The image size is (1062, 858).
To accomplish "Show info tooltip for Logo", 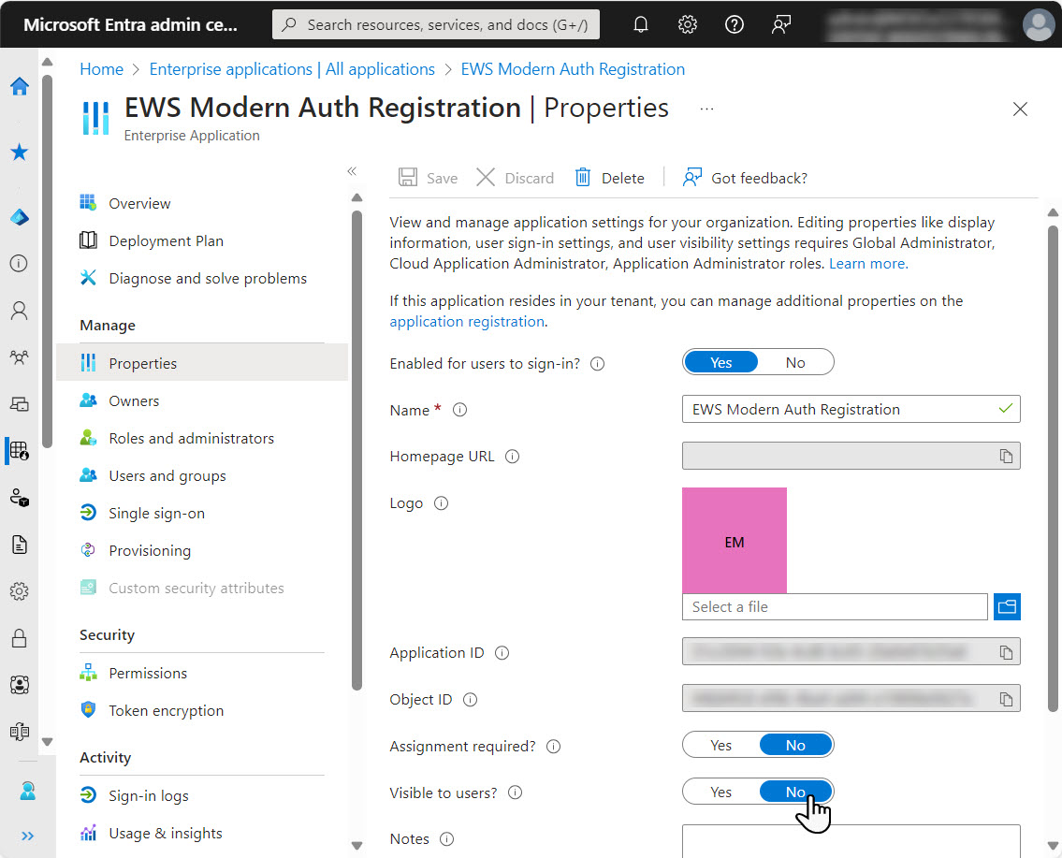I will [x=441, y=503].
